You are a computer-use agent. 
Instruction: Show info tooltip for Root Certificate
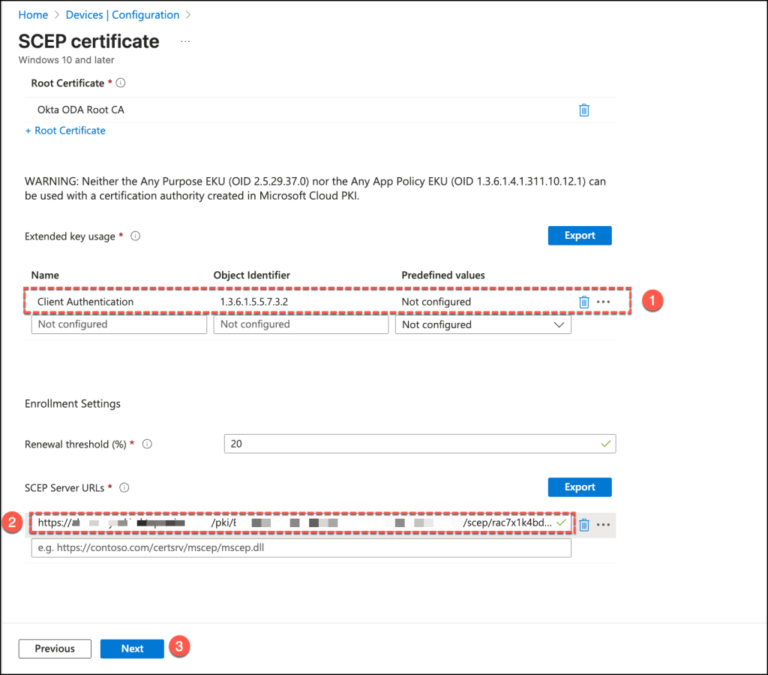click(x=121, y=83)
